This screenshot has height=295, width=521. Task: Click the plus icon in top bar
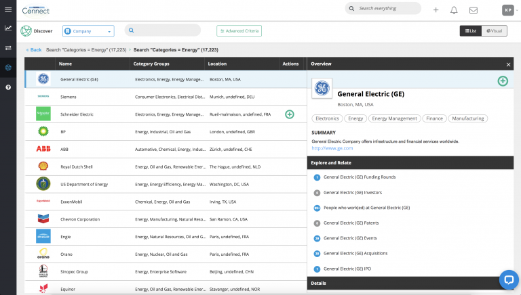point(436,10)
